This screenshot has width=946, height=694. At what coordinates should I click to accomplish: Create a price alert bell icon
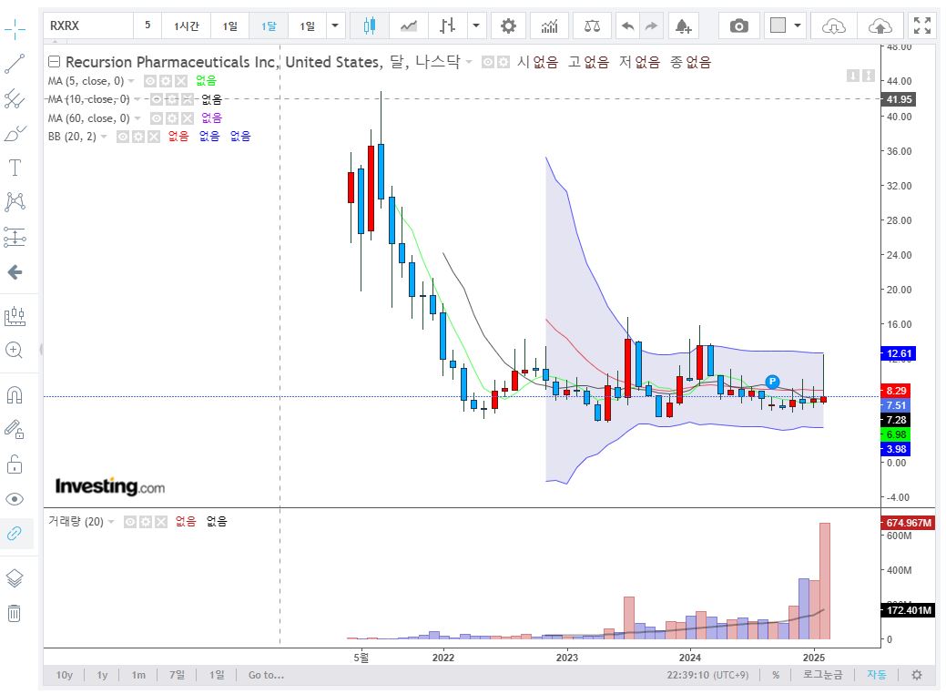point(683,26)
